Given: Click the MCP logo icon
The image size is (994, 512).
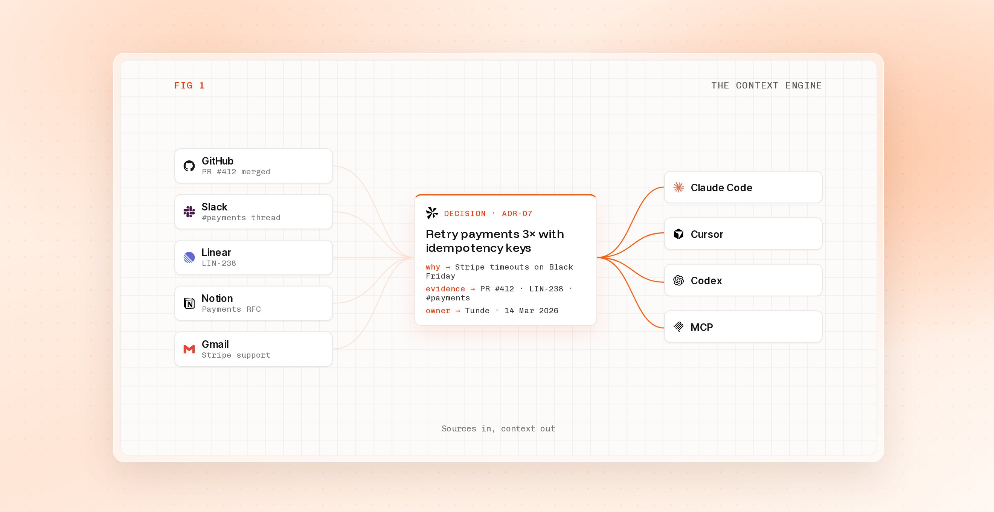Looking at the screenshot, I should pos(678,327).
